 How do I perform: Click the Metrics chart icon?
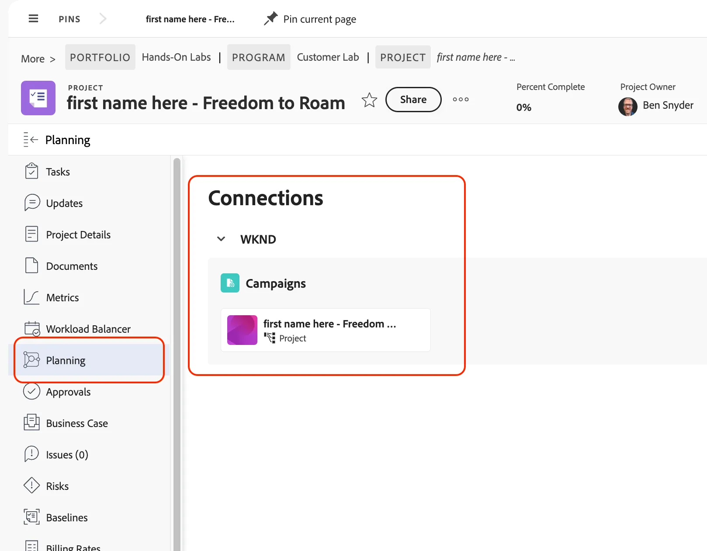[31, 297]
